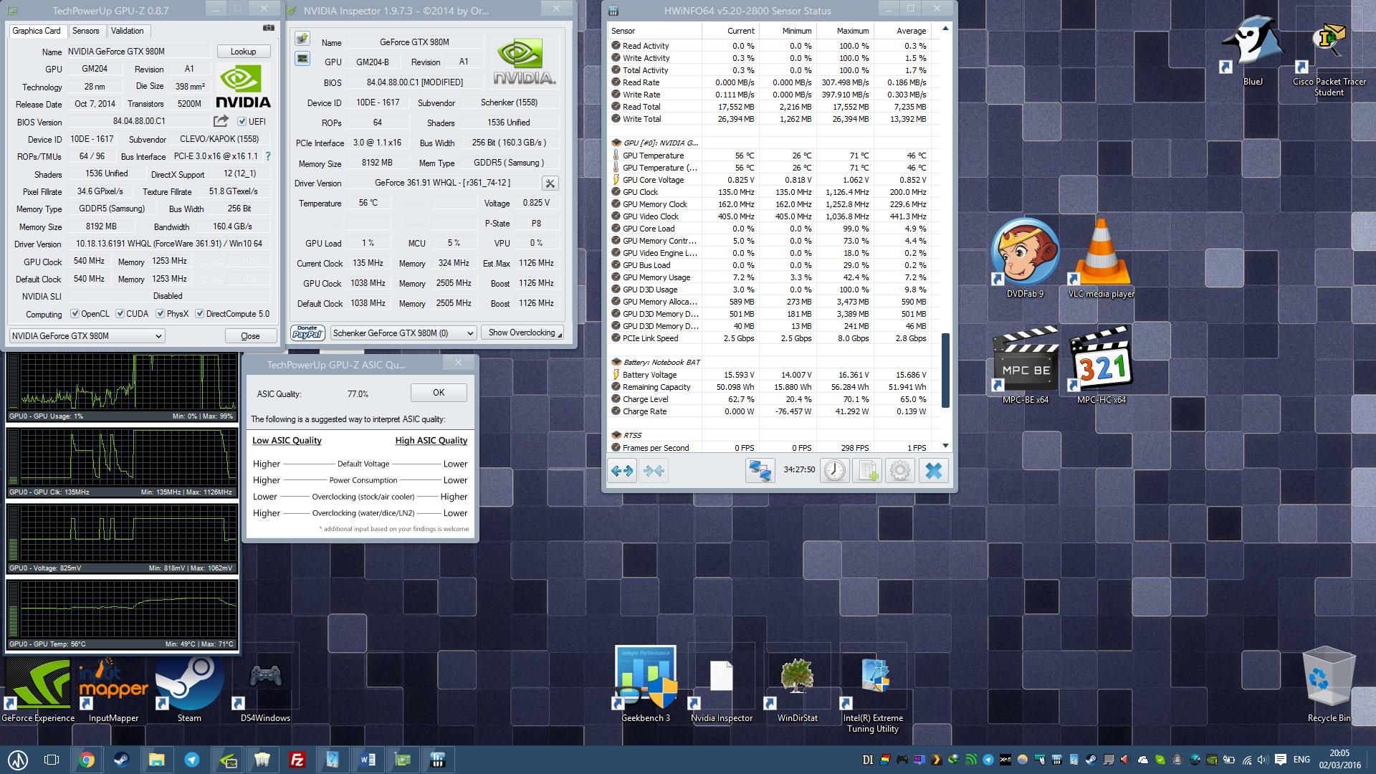Click the Close button in GPU-Z
This screenshot has width=1376, height=774.
click(x=250, y=335)
